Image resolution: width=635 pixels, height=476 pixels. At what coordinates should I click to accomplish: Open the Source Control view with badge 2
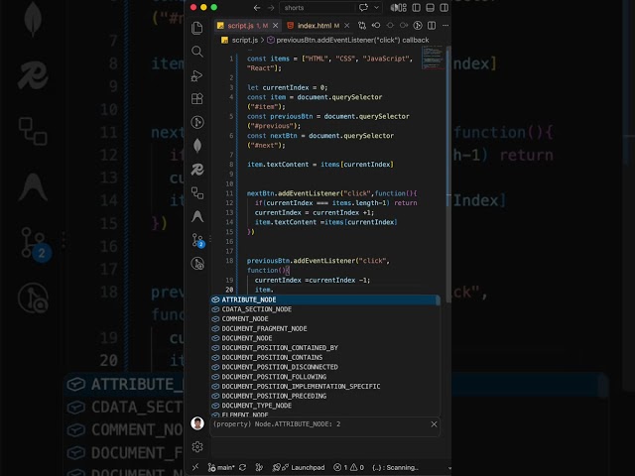click(198, 240)
